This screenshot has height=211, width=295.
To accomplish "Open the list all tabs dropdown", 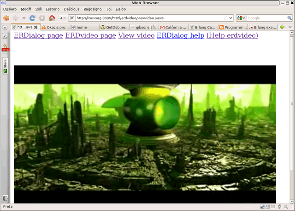I will (x=290, y=27).
